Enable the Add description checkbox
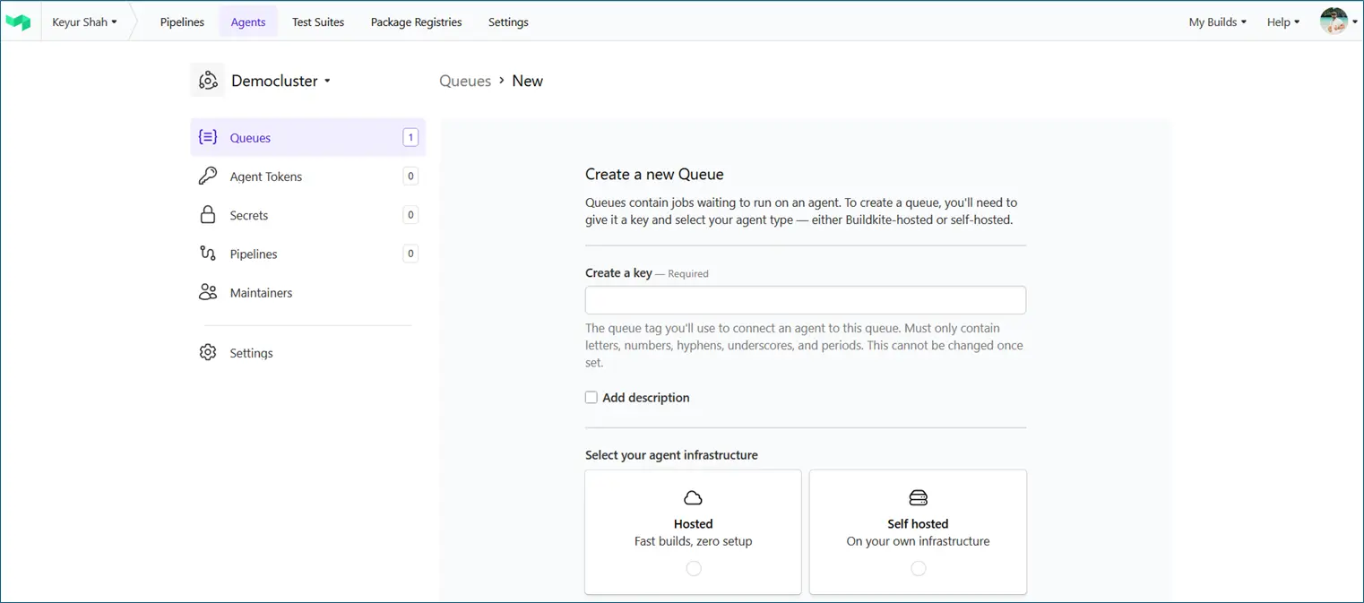Image resolution: width=1364 pixels, height=603 pixels. pos(591,398)
